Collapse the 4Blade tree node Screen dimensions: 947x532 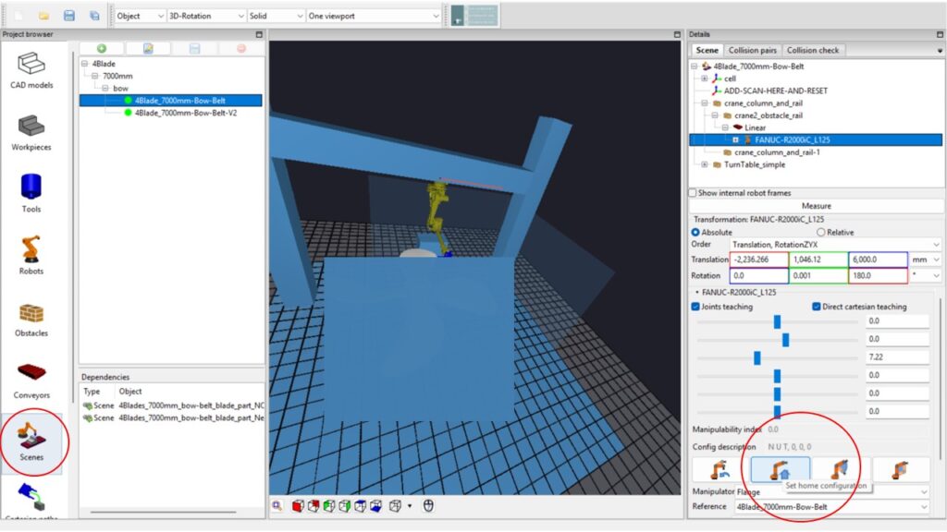85,64
